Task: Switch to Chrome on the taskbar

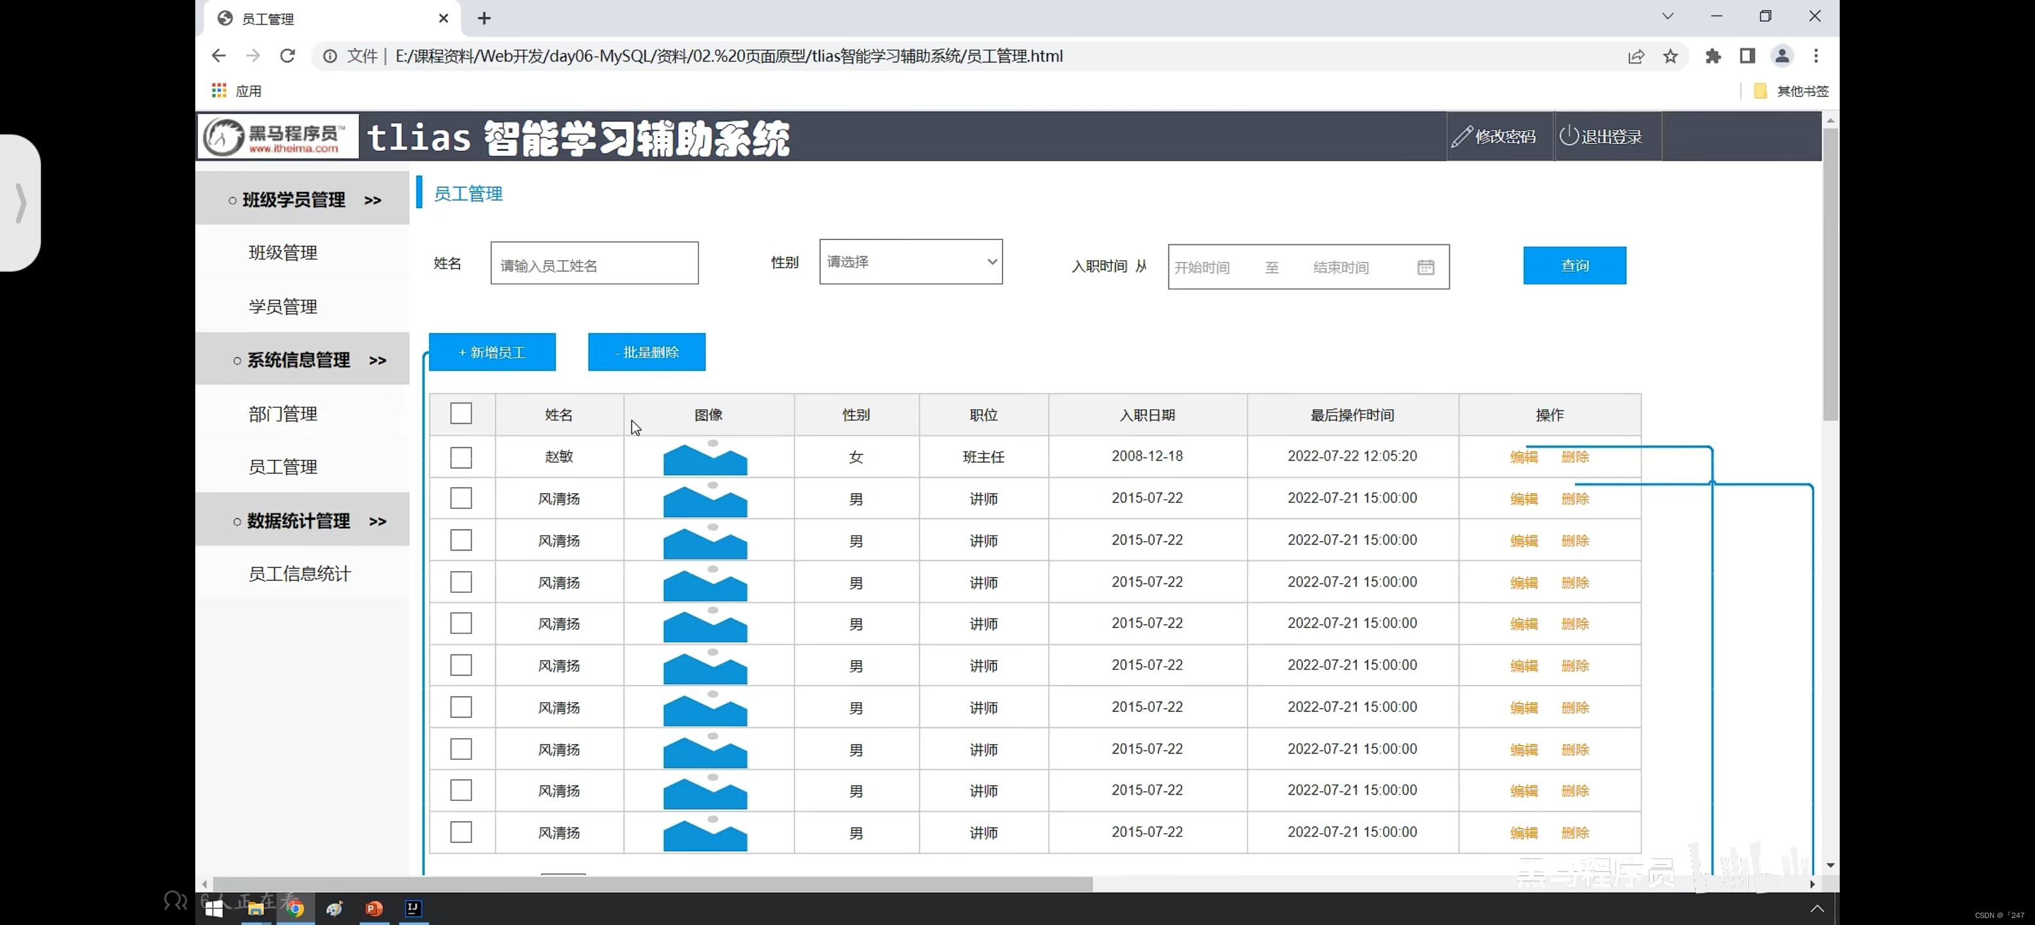Action: coord(295,908)
